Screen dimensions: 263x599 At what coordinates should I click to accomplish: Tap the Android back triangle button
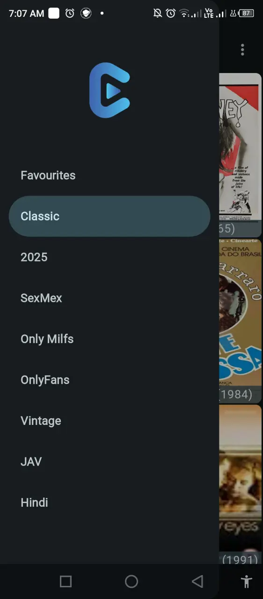click(197, 581)
